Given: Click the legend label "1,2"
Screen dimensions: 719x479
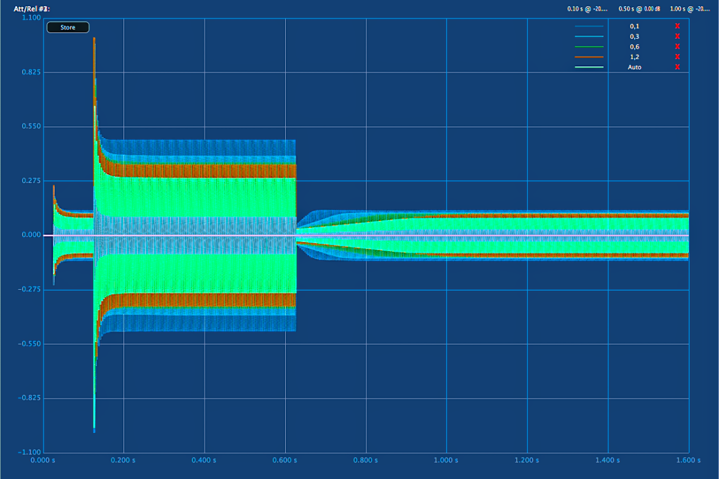Looking at the screenshot, I should tap(635, 57).
